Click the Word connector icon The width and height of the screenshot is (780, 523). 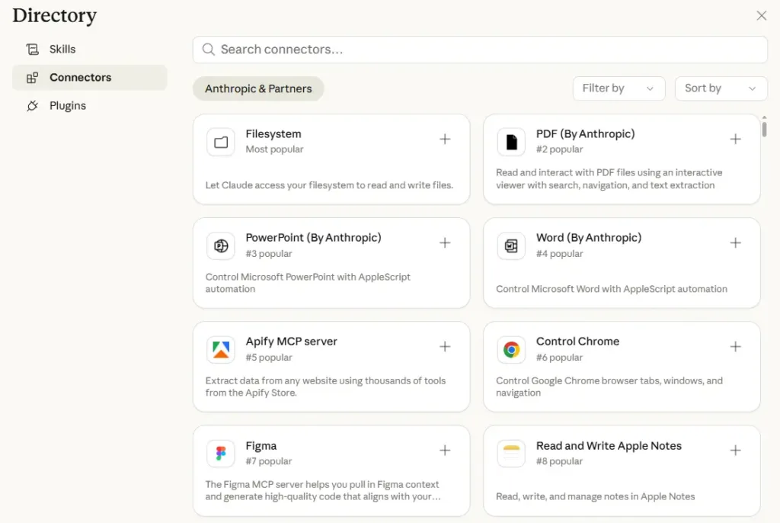[x=511, y=245]
